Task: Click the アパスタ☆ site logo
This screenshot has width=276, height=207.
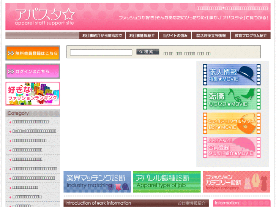Action: coord(45,17)
